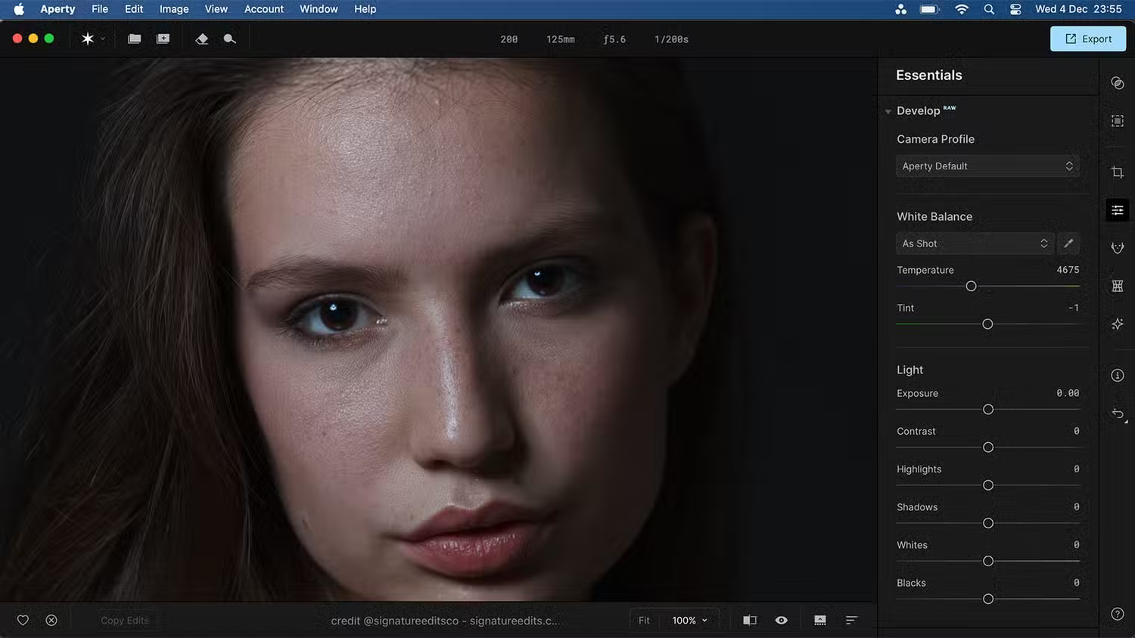Click the white balance eyedropper picker

(1068, 243)
